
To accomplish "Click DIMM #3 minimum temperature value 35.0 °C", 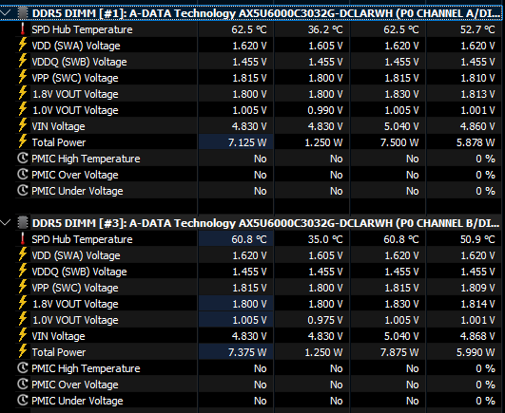I will (325, 239).
